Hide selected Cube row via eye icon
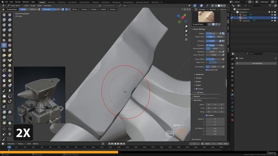278x156 pixels. (x=272, y=18)
